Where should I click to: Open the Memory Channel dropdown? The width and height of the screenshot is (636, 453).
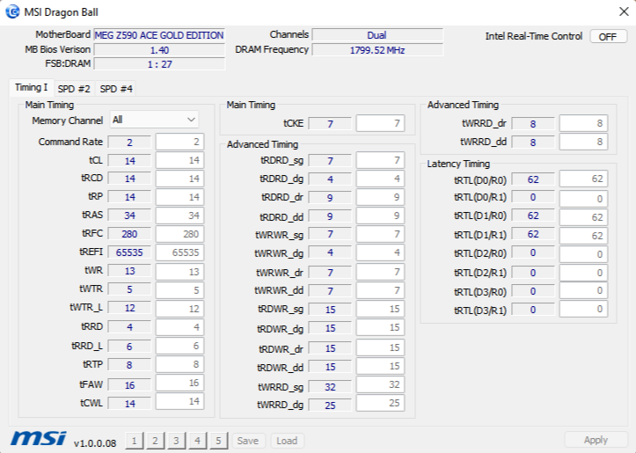[154, 120]
